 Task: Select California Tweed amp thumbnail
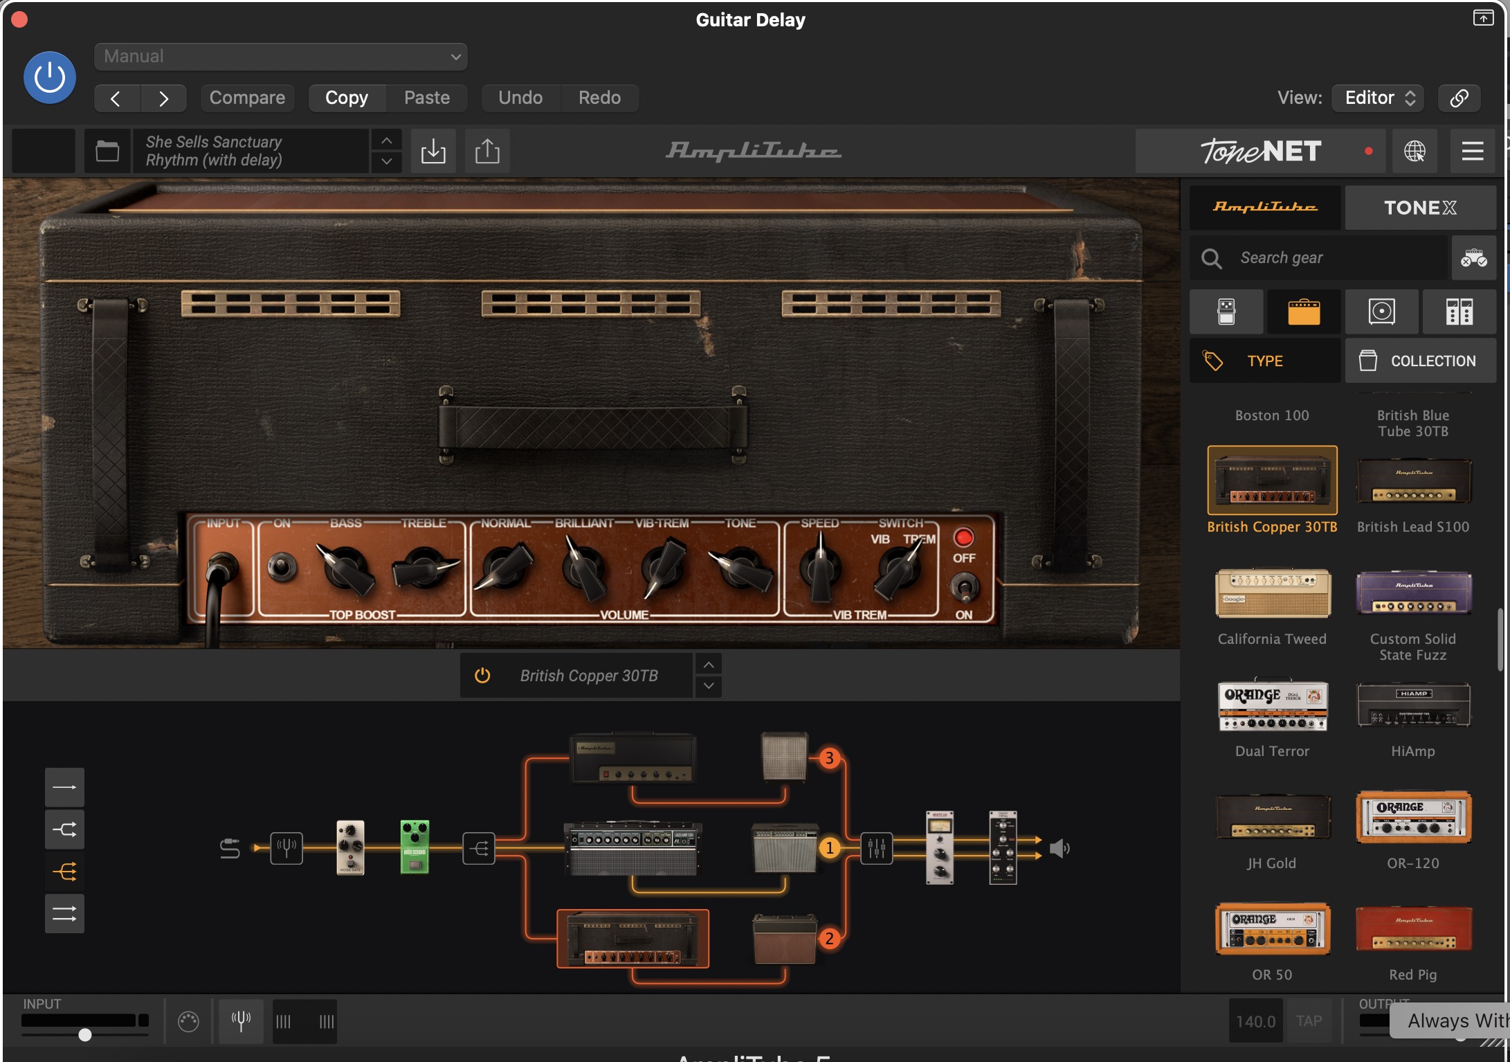click(1272, 593)
